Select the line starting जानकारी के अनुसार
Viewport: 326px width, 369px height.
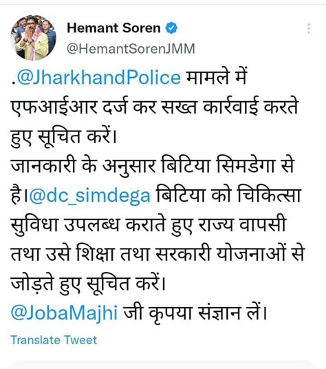tap(153, 165)
